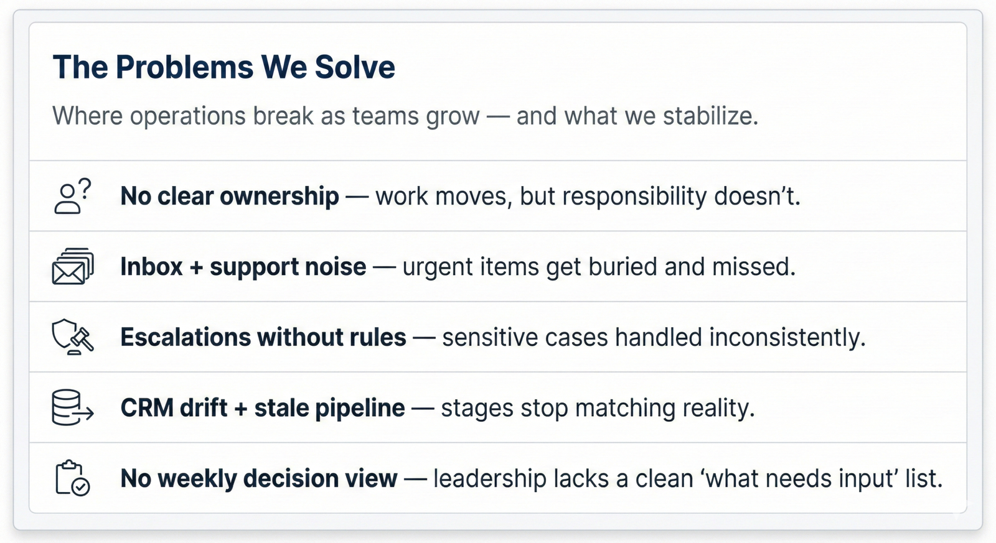Select the bold 'No clear ownership' label

coord(230,197)
